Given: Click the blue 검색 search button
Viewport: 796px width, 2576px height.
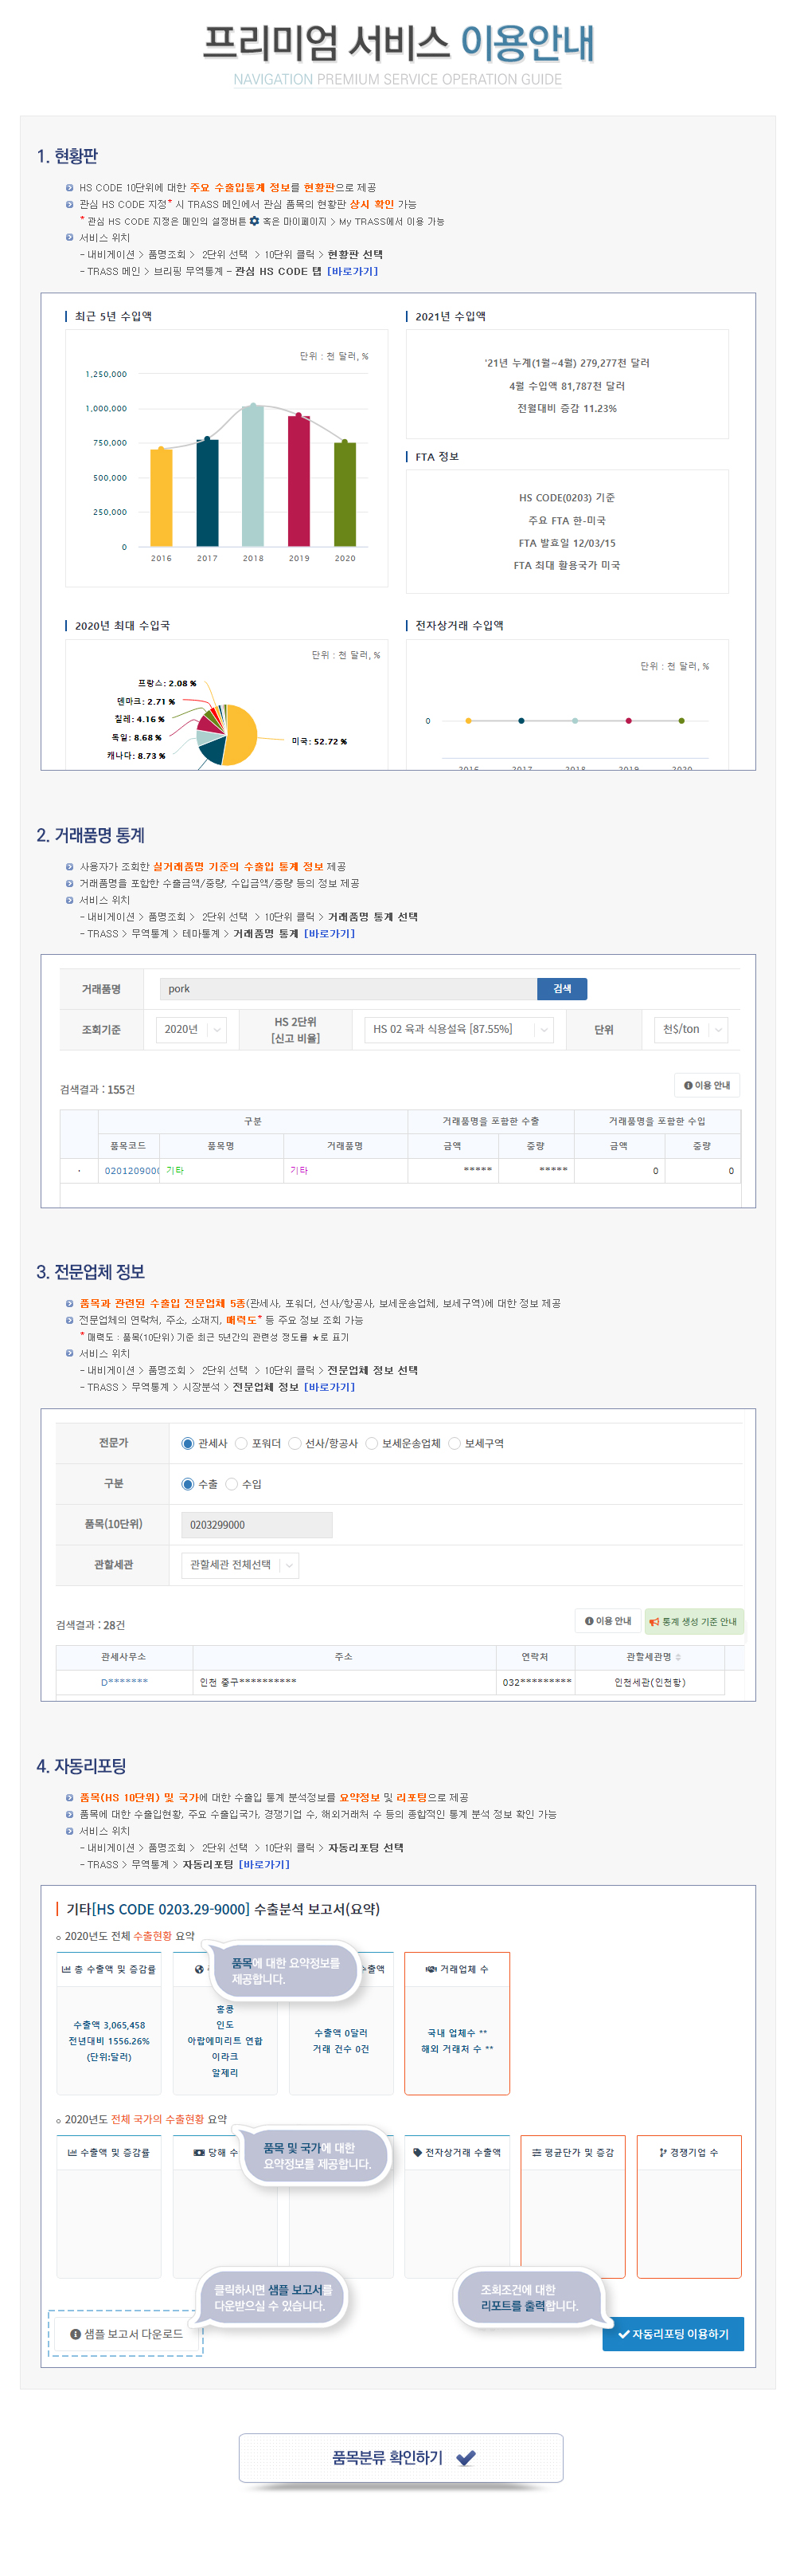Looking at the screenshot, I should tap(562, 989).
